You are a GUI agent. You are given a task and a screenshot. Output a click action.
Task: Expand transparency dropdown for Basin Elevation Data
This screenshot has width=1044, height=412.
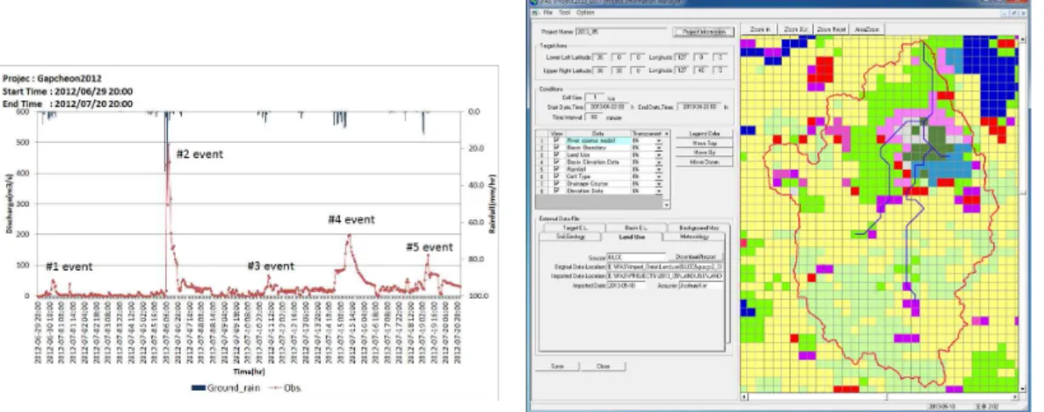click(x=658, y=162)
